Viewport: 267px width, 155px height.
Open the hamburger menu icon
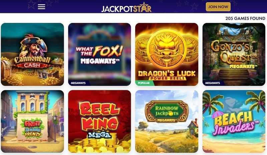(x=41, y=7)
